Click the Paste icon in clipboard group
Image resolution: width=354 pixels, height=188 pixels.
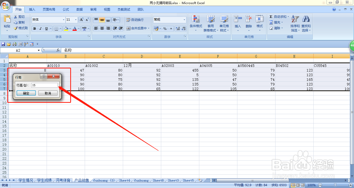click(x=7, y=19)
